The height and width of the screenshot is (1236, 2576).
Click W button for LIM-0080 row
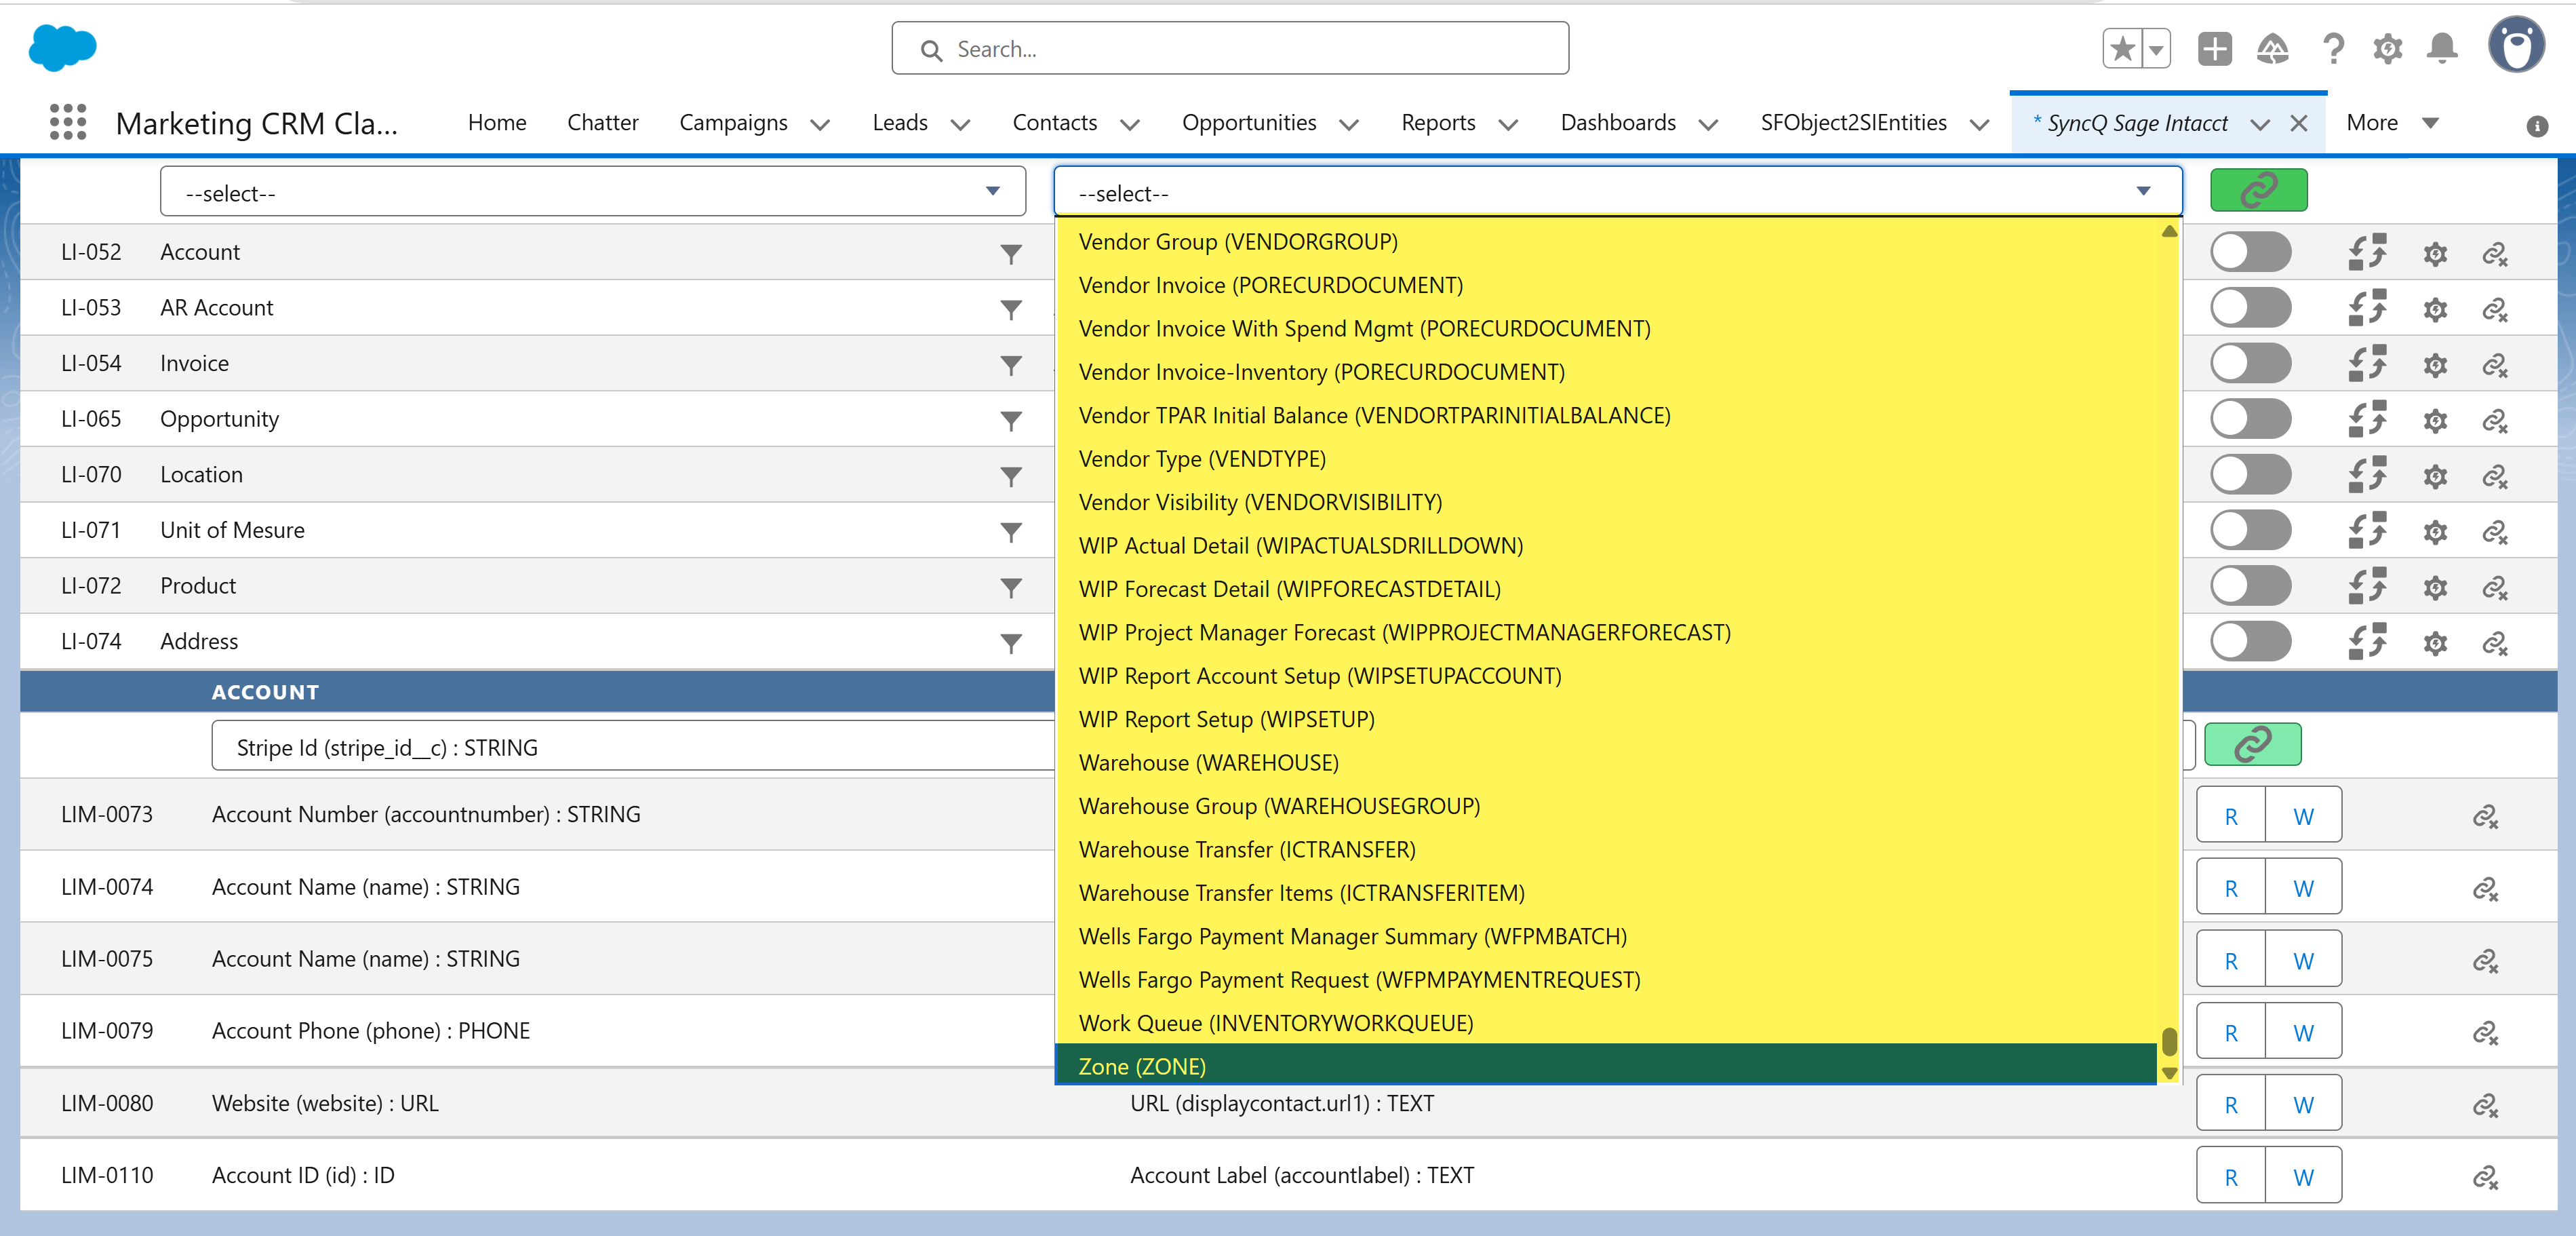click(2303, 1104)
